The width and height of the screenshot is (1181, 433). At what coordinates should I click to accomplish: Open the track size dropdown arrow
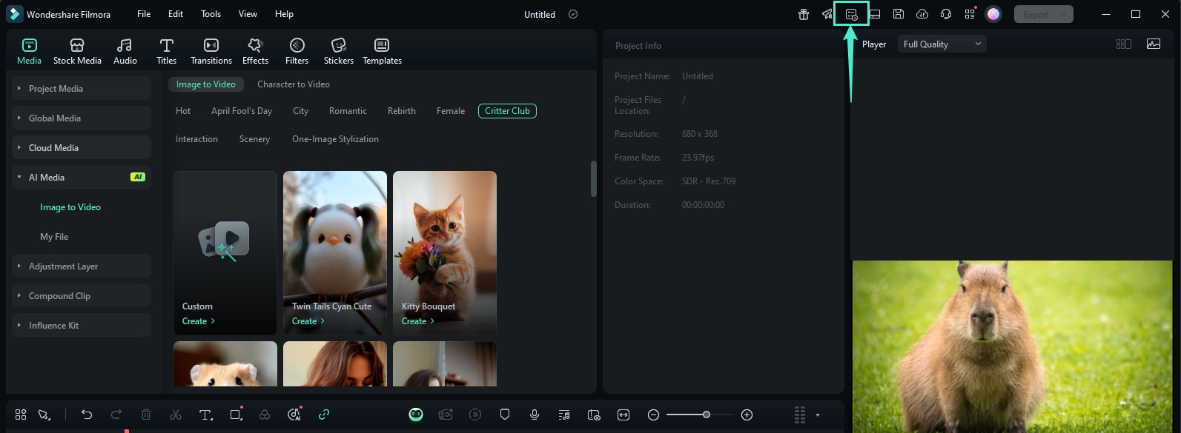coord(818,414)
